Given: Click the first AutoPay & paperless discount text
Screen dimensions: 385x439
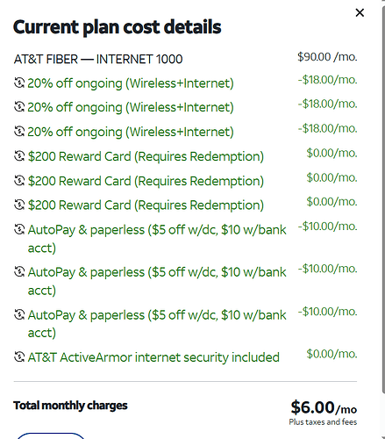Looking at the screenshot, I should tap(157, 239).
